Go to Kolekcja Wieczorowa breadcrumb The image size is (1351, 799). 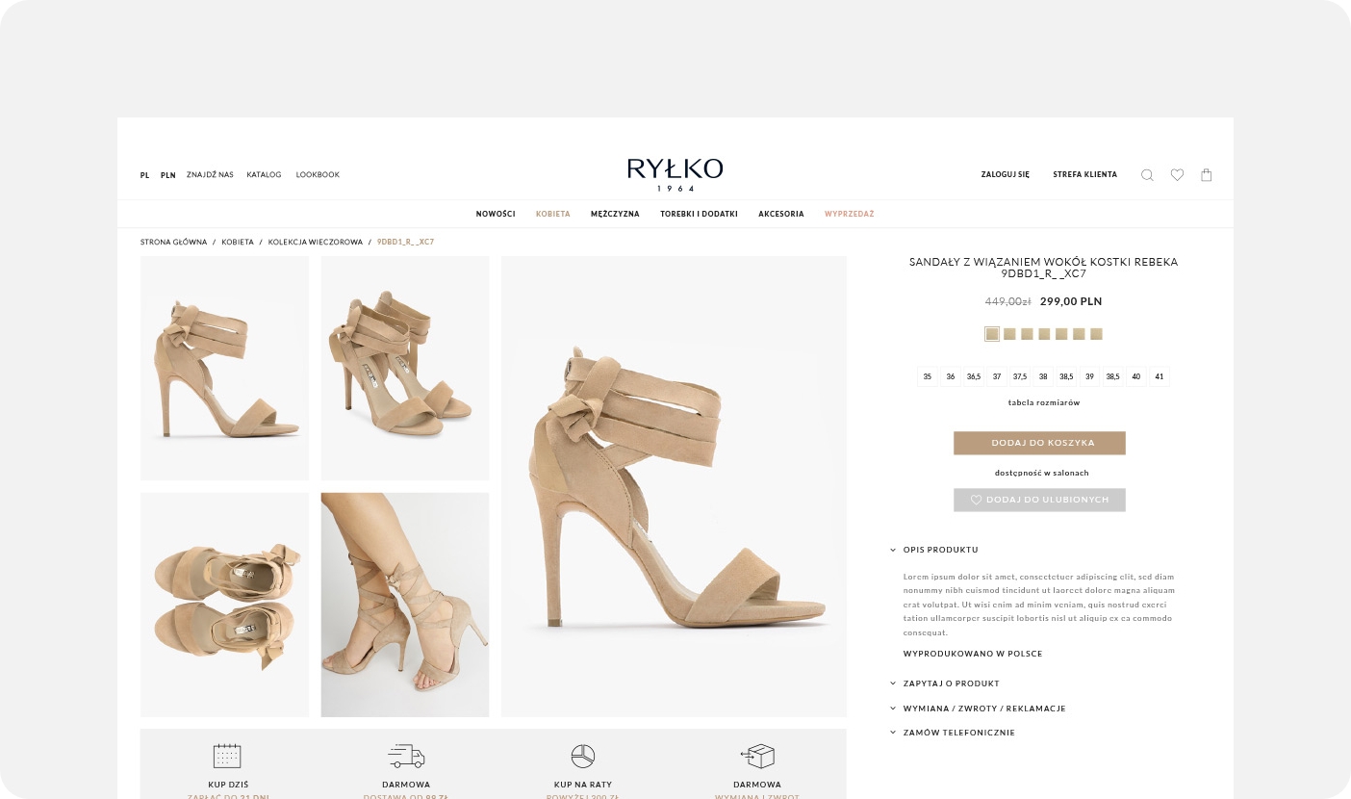tap(316, 242)
